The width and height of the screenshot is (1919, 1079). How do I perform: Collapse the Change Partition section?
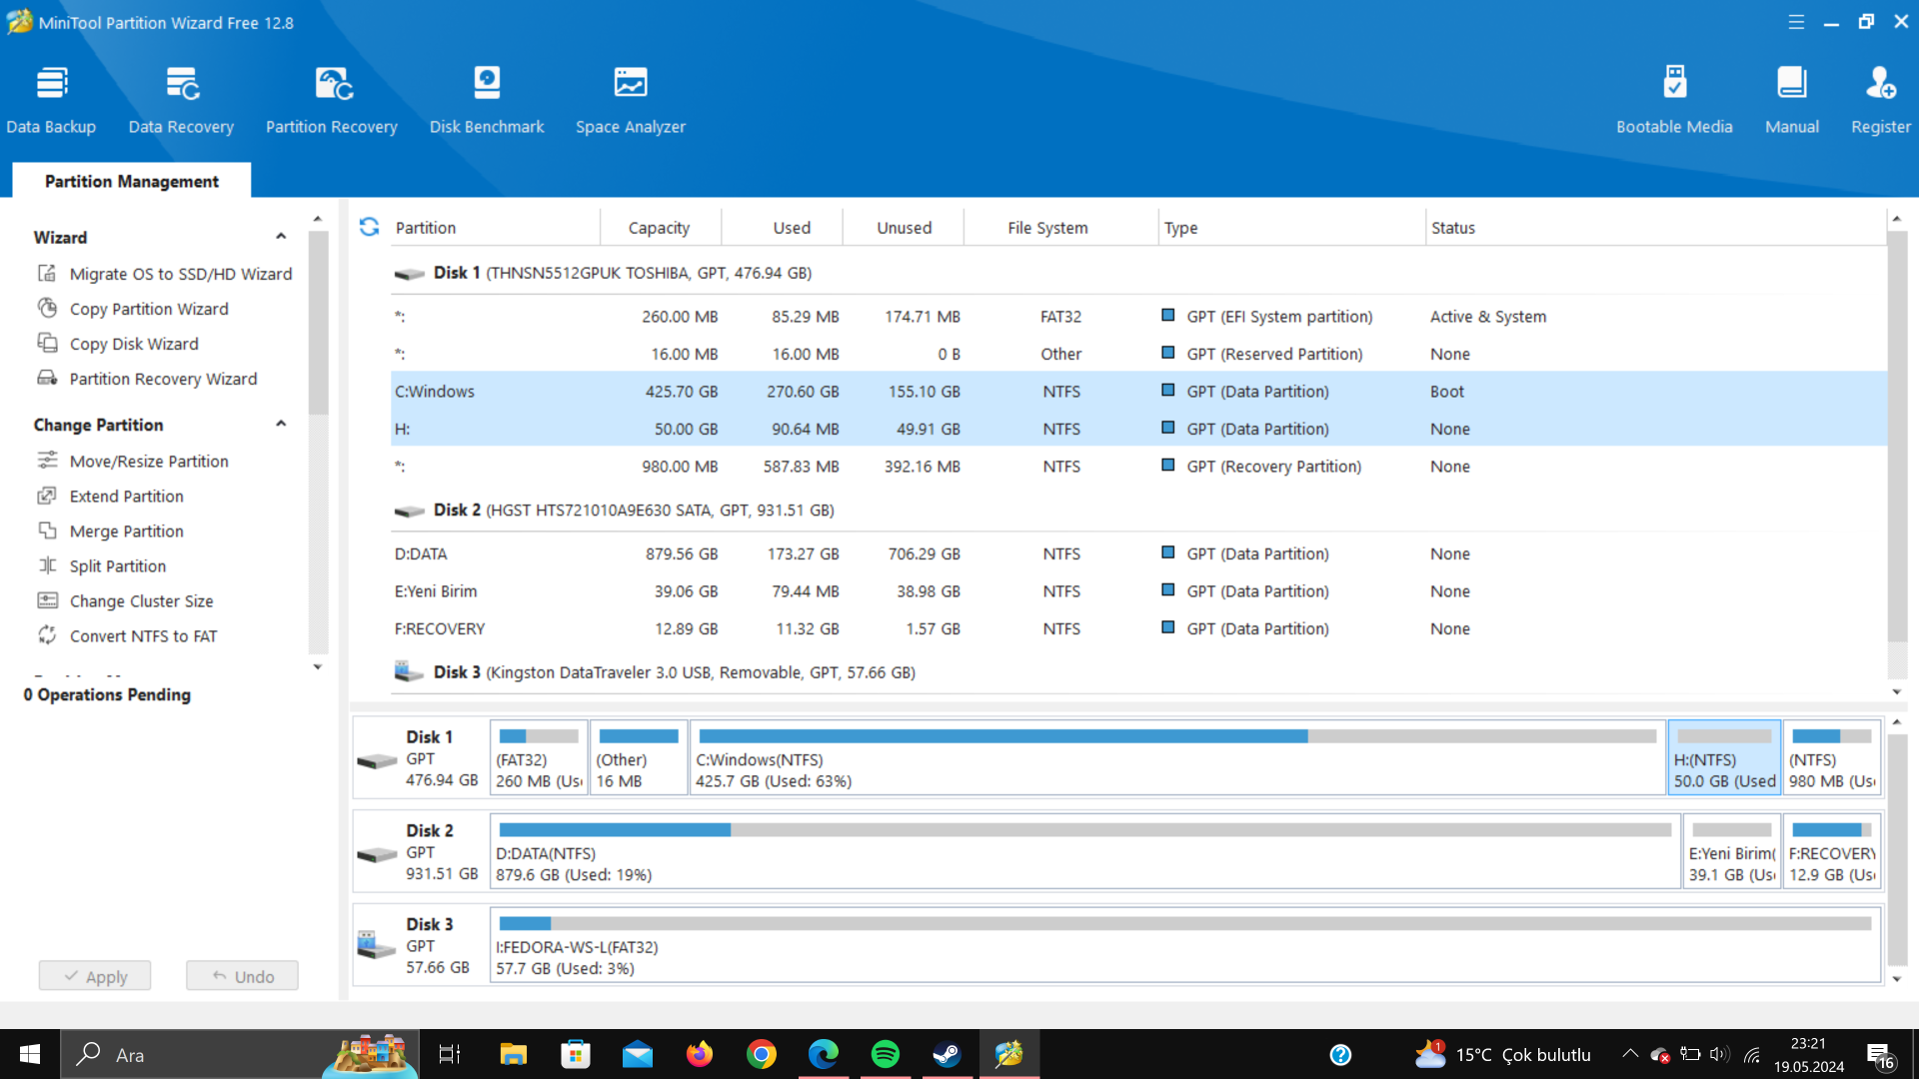coord(281,424)
